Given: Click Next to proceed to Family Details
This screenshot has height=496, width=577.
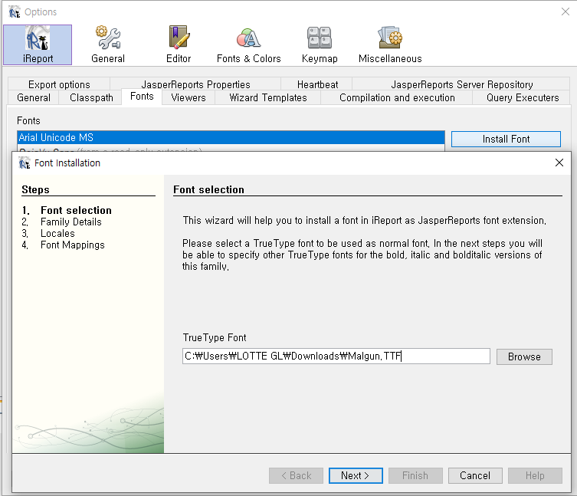Looking at the screenshot, I should [356, 475].
